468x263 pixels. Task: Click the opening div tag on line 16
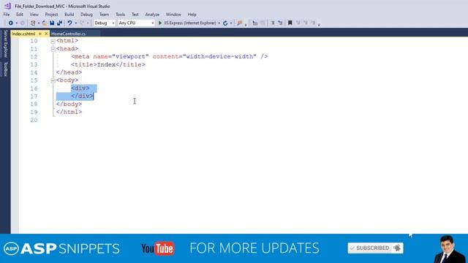tap(80, 88)
